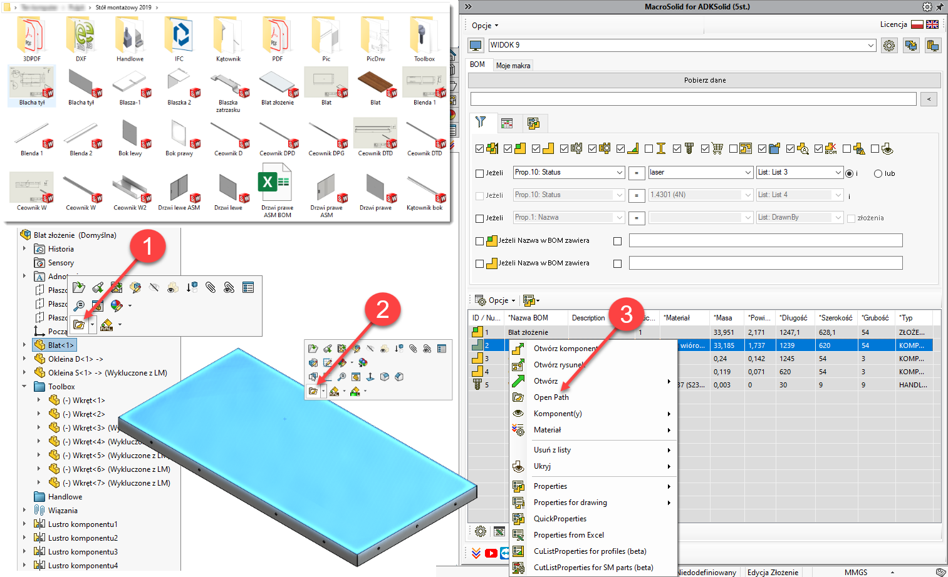
Task: Tick the 'złożenia' checkbox
Action: tap(851, 218)
